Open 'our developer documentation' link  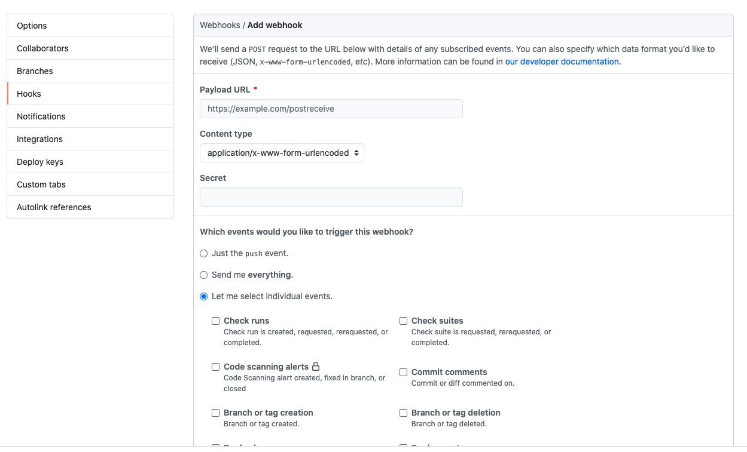[562, 62]
